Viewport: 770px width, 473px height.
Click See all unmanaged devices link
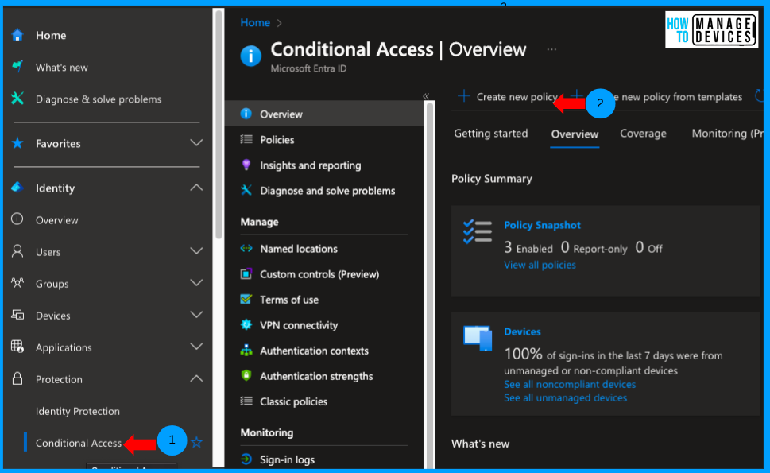(565, 397)
